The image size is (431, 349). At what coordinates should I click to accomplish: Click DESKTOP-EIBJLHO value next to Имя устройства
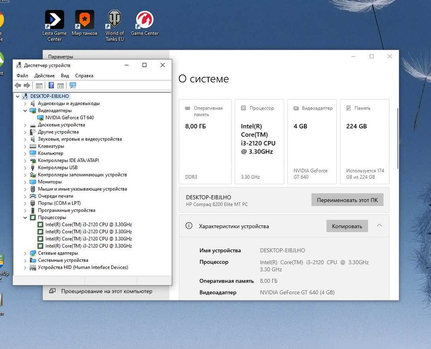pyautogui.click(x=283, y=250)
